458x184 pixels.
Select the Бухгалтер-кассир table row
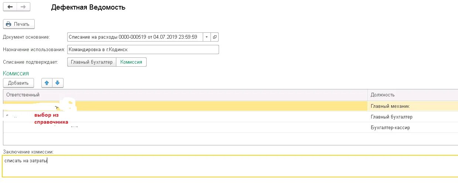coord(230,127)
